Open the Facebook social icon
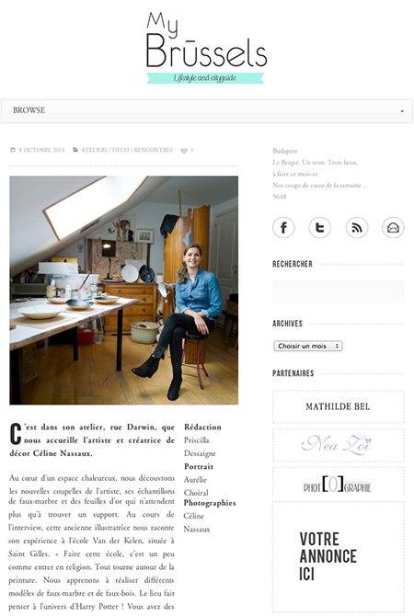This screenshot has height=616, width=414. tap(283, 227)
